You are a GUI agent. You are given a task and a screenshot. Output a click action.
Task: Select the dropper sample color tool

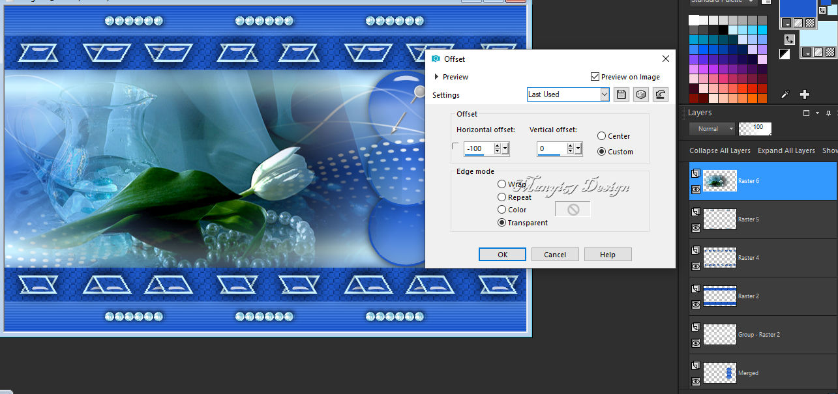click(x=785, y=94)
